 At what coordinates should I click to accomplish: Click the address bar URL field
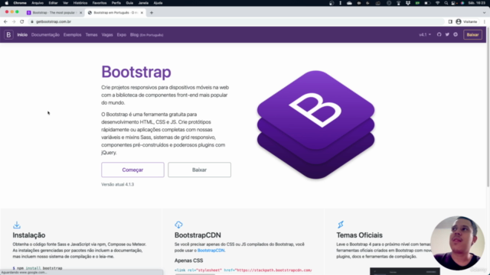[236, 21]
